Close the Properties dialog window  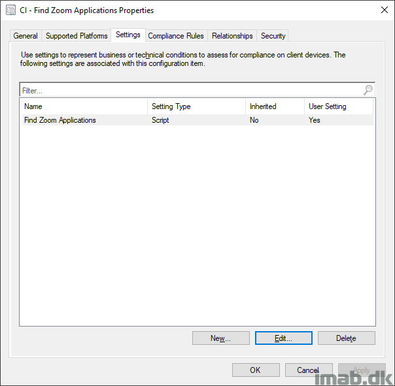385,10
